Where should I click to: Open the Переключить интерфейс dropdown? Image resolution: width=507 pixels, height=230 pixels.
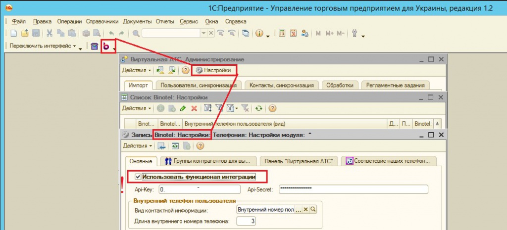pos(43,46)
